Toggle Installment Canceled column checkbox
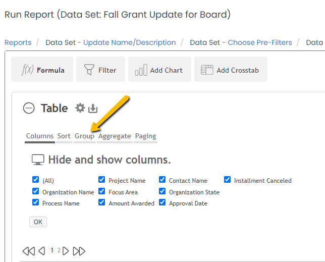This screenshot has height=262, width=325. click(227, 180)
